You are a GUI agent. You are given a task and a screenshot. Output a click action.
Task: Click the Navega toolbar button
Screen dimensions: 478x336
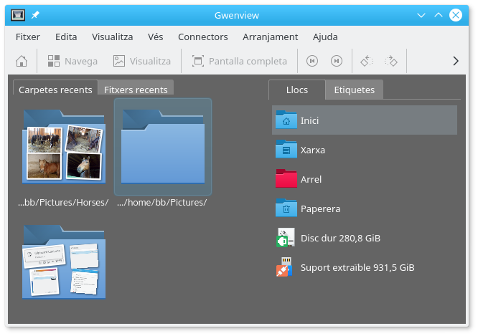coord(72,61)
